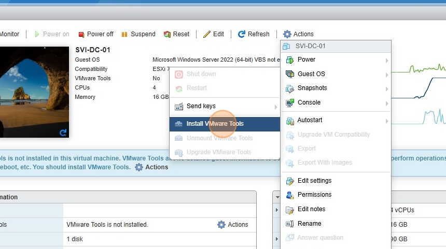Click the Permissions user icon
The width and height of the screenshot is (446, 249).
coord(290,195)
